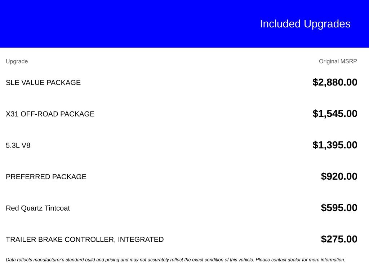Screen dimensions: 369x277
Task: Select the 'Upgrade' column header
Action: click(17, 61)
